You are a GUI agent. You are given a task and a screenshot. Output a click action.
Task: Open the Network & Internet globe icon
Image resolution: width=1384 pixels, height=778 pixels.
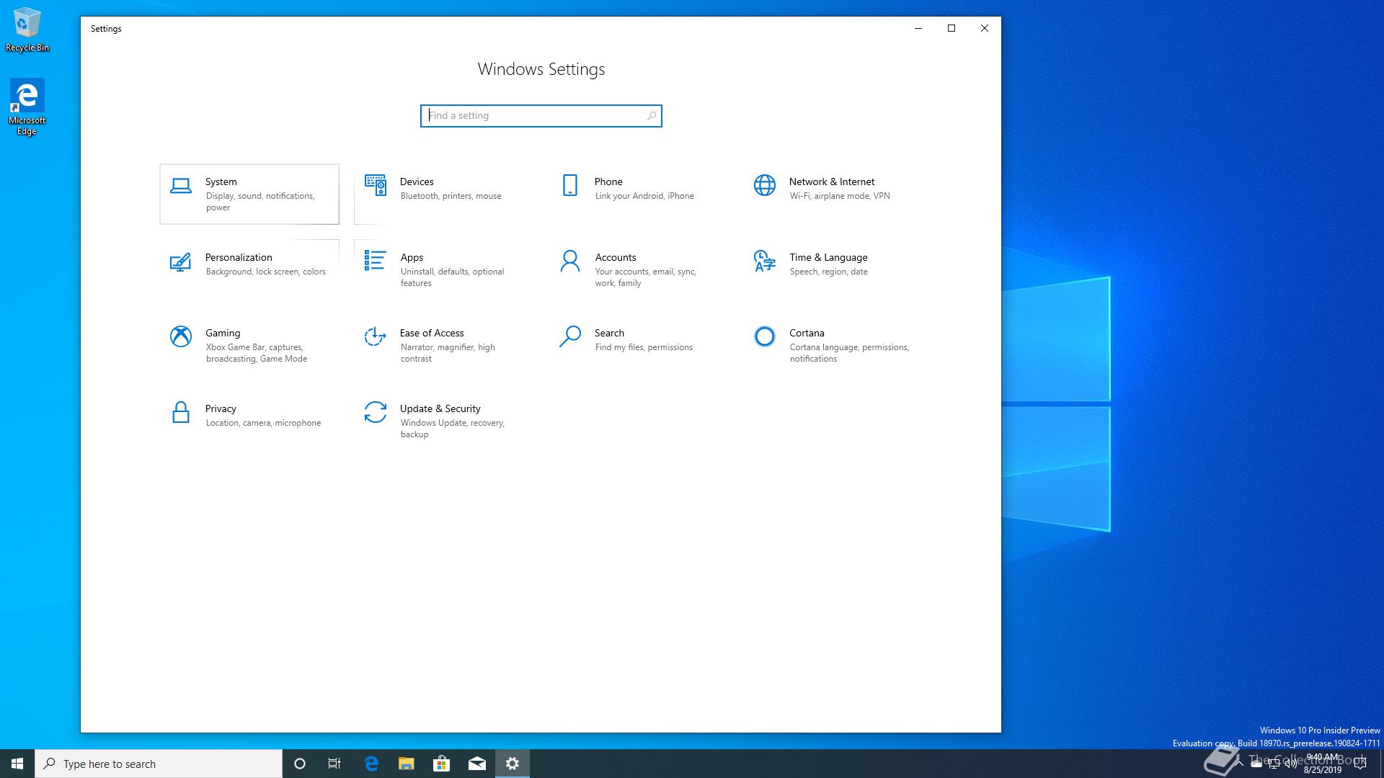(x=765, y=185)
